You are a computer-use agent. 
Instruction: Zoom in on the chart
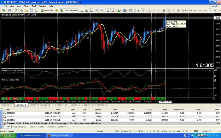click(x=97, y=11)
